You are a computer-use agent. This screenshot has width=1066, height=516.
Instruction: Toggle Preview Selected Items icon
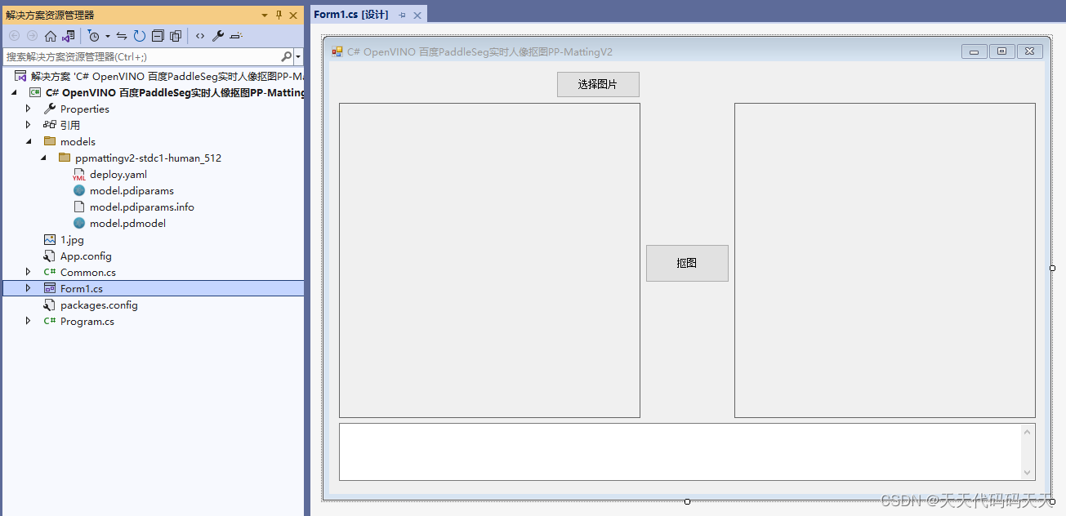point(236,36)
